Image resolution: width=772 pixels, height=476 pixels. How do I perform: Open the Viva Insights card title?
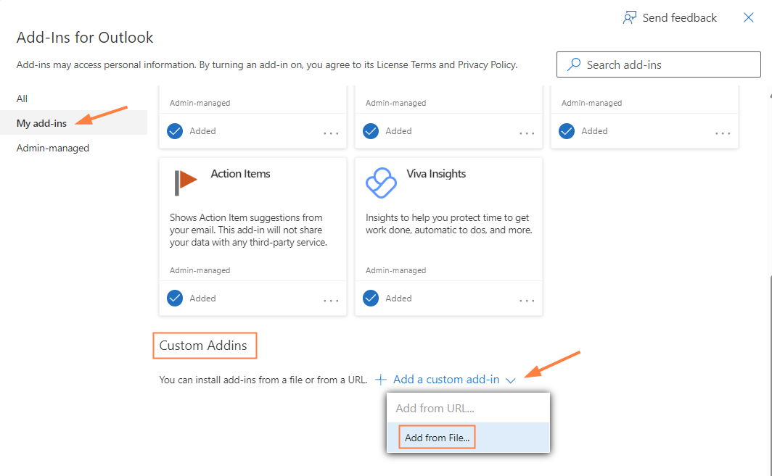coord(436,174)
